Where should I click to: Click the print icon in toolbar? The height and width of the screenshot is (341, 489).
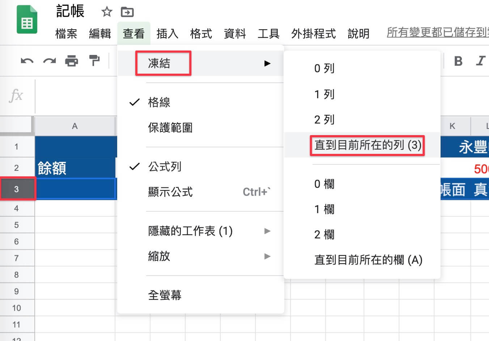pyautogui.click(x=71, y=61)
